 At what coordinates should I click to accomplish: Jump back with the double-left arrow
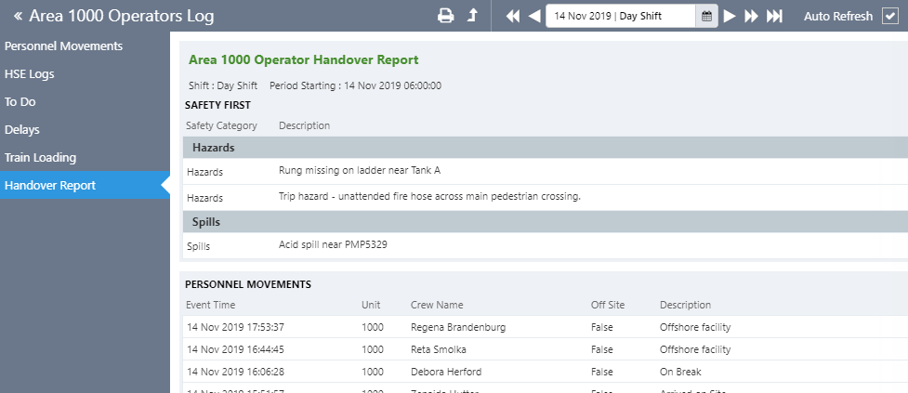[513, 16]
